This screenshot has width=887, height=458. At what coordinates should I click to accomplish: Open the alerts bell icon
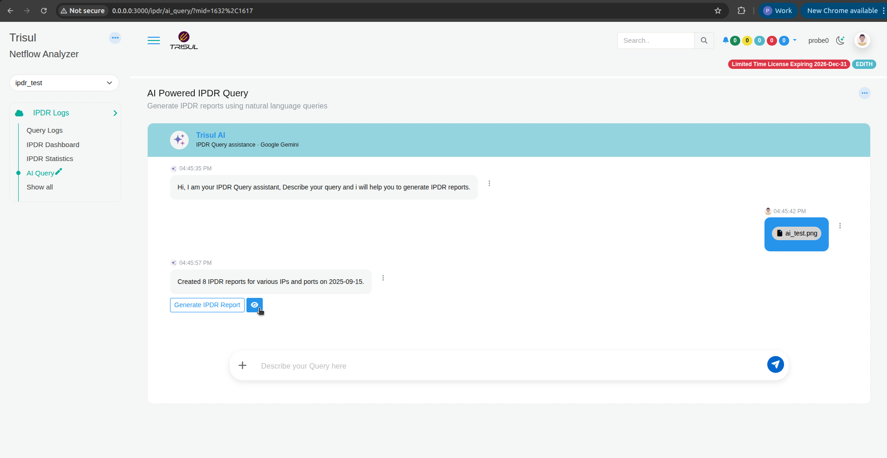(x=725, y=40)
